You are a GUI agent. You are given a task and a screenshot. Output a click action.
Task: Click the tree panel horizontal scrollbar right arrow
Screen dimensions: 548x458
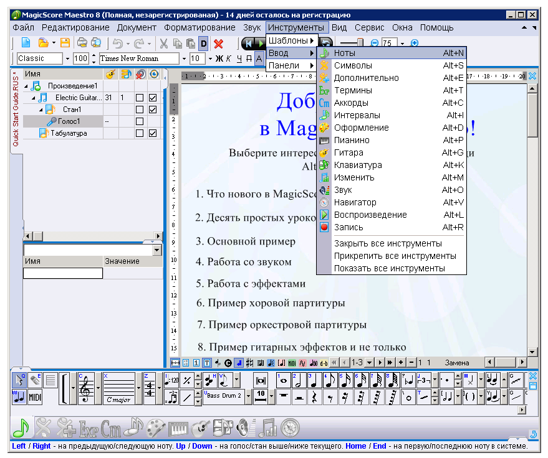point(158,236)
